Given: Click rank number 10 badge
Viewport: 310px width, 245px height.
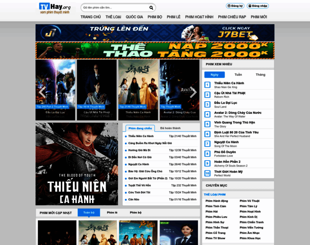Looking at the screenshot, I should tap(207, 174).
